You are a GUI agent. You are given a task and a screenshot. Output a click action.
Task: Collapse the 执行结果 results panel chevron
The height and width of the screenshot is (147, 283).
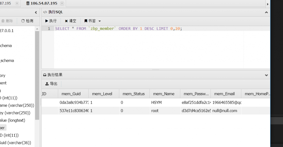[266, 75]
